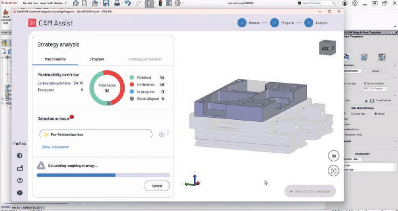Click the Cancel button
This screenshot has height=211, width=398.
click(157, 186)
